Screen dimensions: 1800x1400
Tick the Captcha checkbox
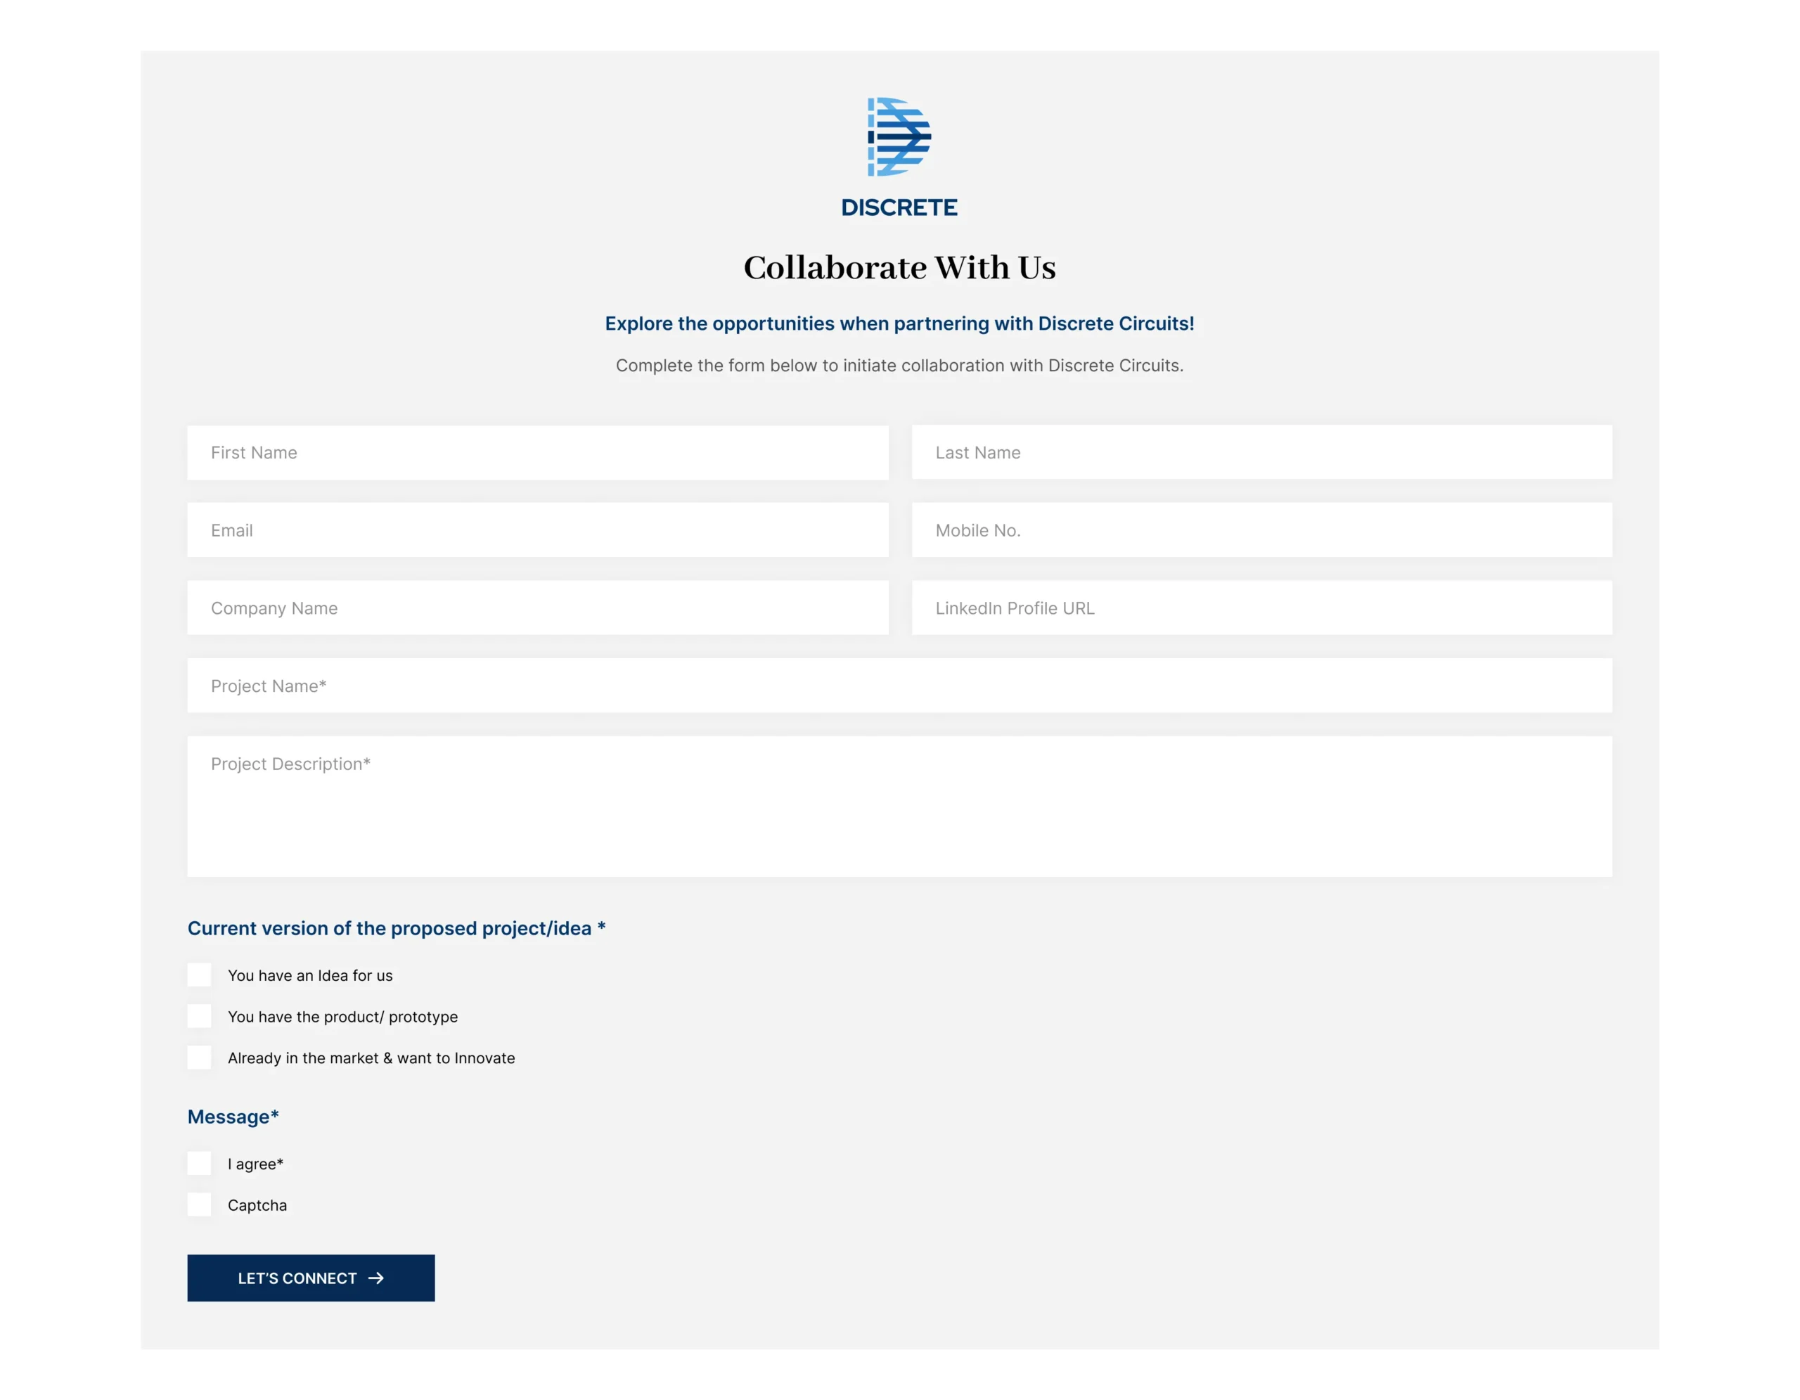point(198,1204)
